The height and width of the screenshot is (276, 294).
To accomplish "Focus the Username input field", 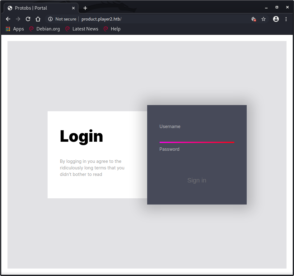I will [197, 136].
